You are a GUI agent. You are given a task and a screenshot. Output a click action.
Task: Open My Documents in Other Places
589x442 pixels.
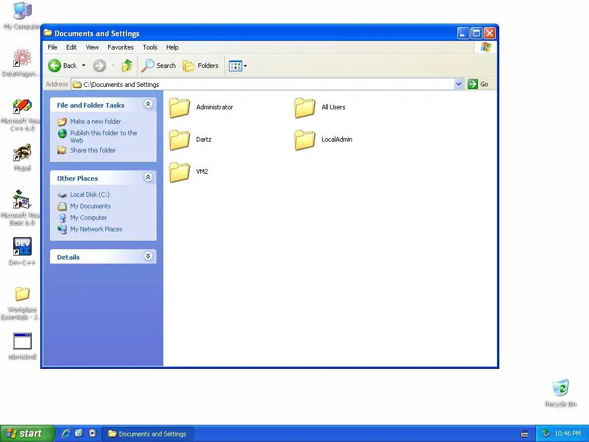click(90, 206)
